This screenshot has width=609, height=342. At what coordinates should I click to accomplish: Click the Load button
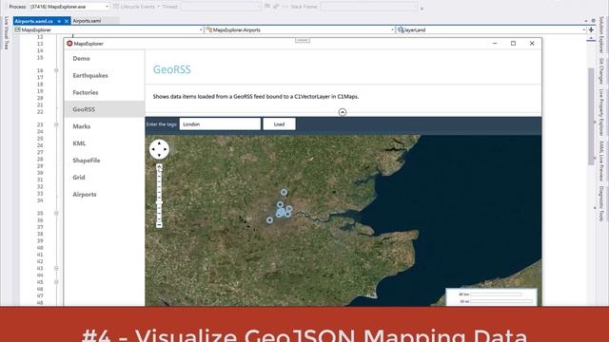[x=279, y=124]
